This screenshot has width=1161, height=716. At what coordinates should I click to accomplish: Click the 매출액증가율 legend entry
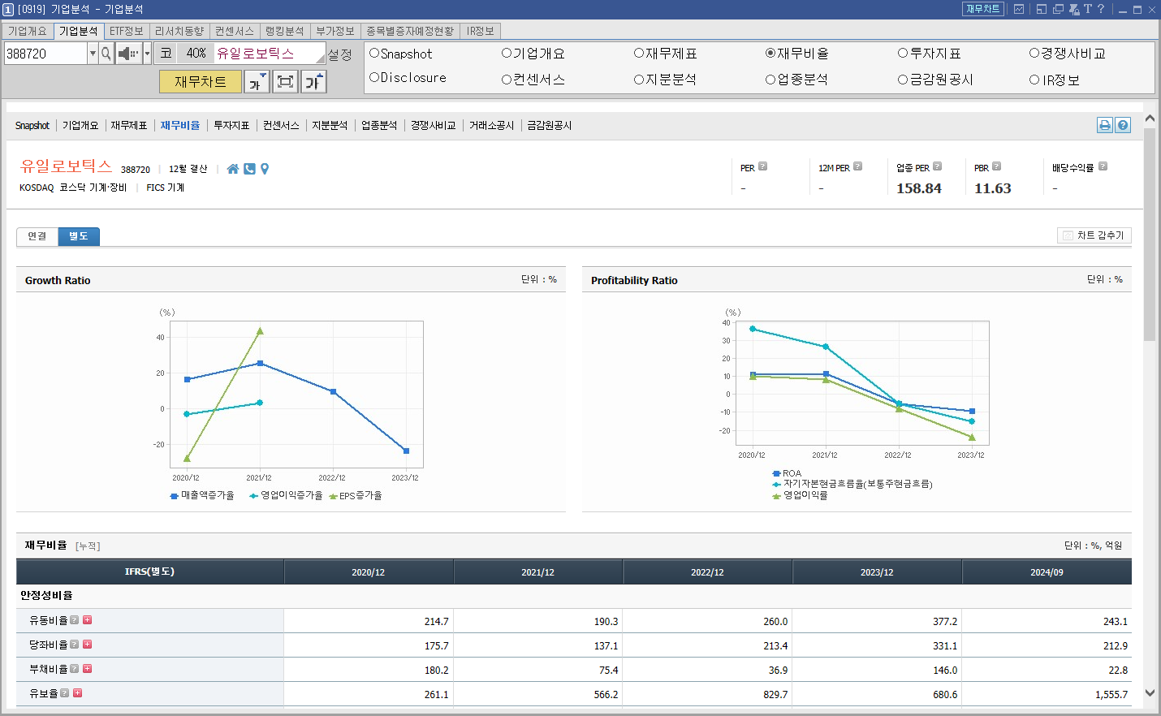[x=202, y=495]
